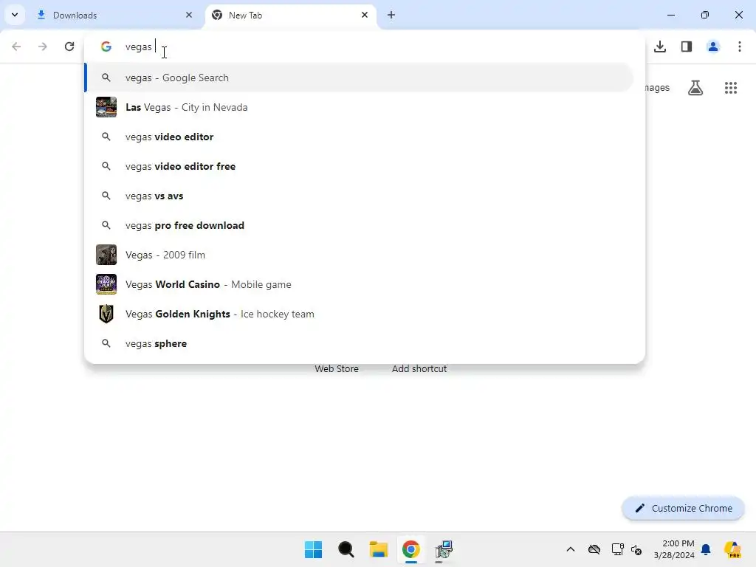Click the muted volume tray icon
This screenshot has width=756, height=567.
coord(636,549)
